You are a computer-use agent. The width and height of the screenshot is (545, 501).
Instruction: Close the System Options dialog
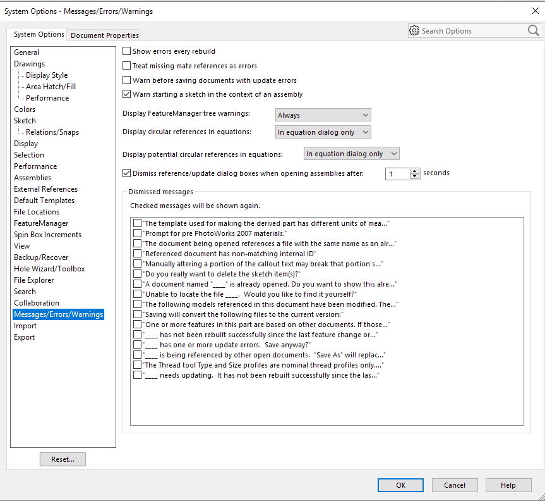pyautogui.click(x=536, y=11)
